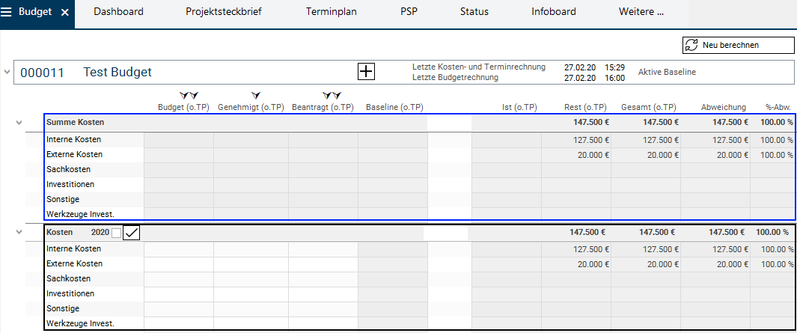Viewport: 797px width, 333px height.
Task: Click the arrow icon above Genehmigt (o.TP)
Action: 256,95
